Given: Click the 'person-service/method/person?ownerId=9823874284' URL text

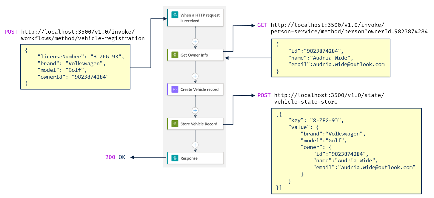Looking at the screenshot, I should 349,32.
